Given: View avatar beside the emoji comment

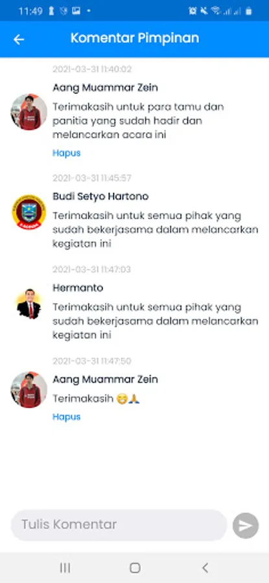Looking at the screenshot, I should click(29, 390).
